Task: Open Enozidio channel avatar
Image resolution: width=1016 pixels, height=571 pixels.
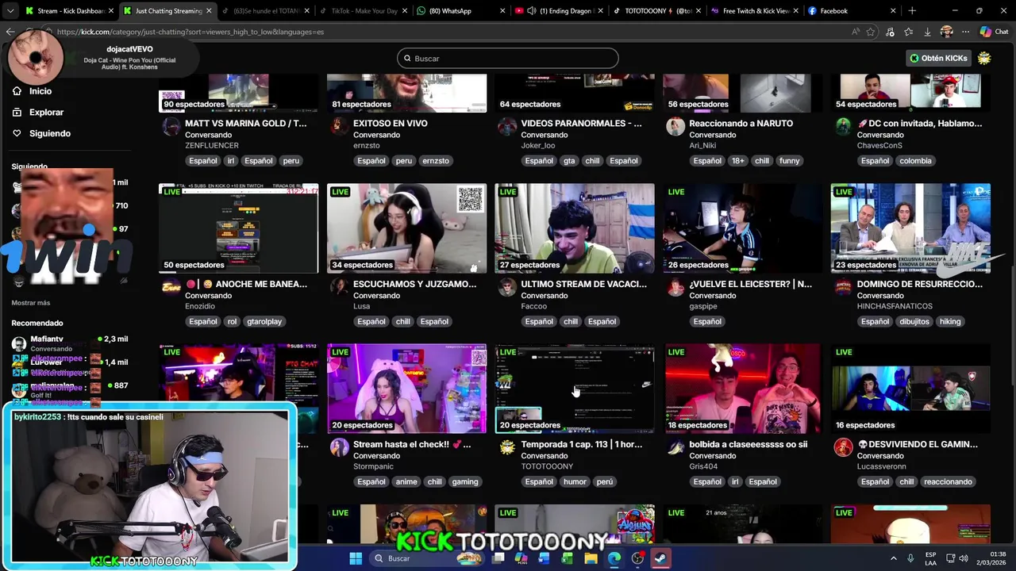Action: [171, 288]
